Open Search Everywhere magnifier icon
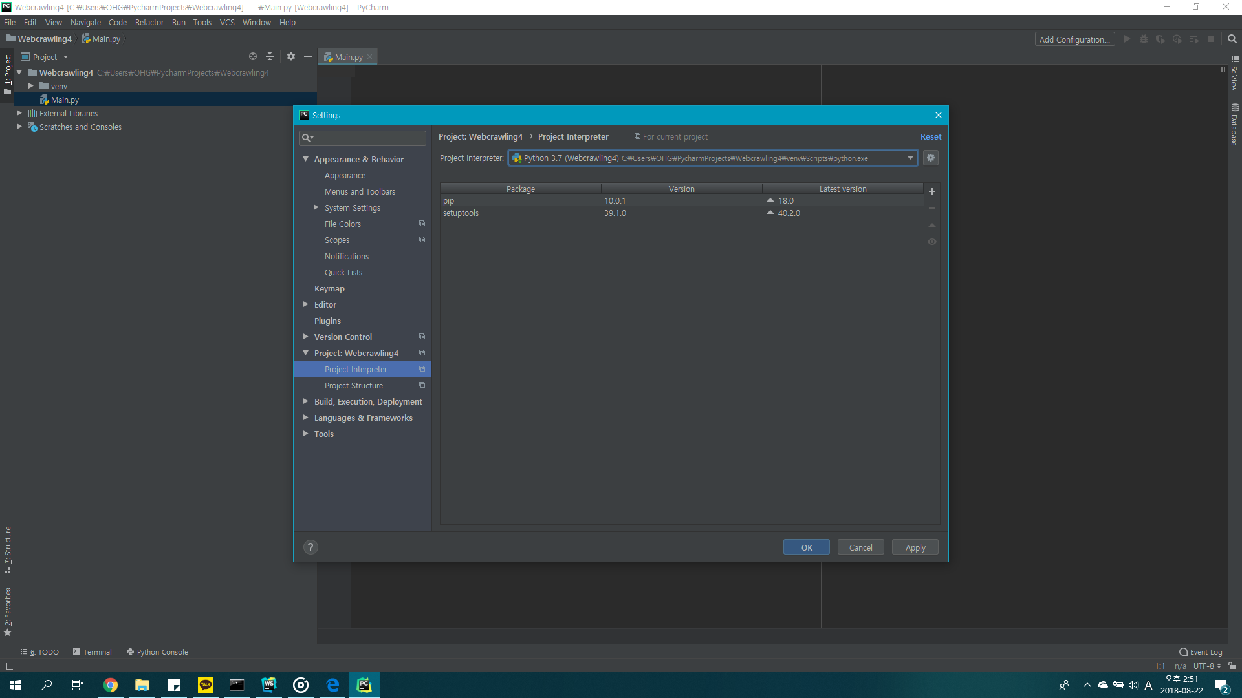 click(x=1232, y=39)
